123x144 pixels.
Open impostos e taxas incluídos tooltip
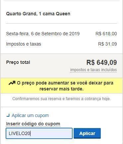point(93,70)
